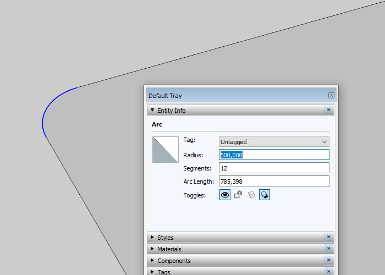Close the Tags panel

pos(328,271)
